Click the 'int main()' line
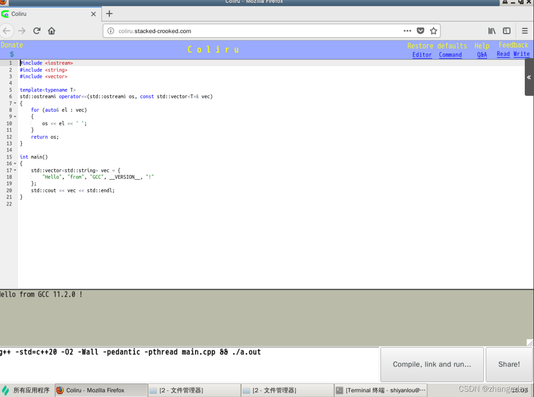 pyautogui.click(x=34, y=157)
